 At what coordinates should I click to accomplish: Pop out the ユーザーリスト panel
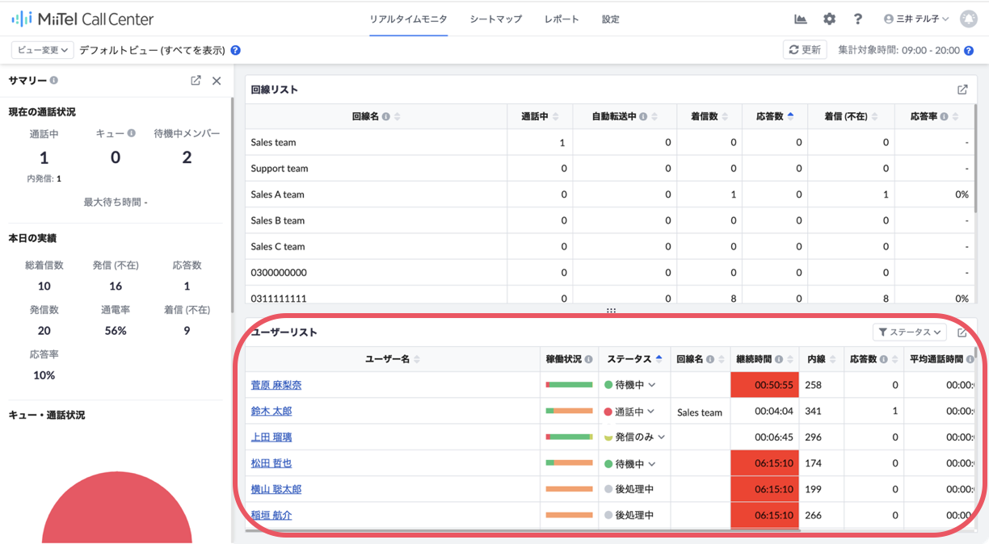point(962,333)
